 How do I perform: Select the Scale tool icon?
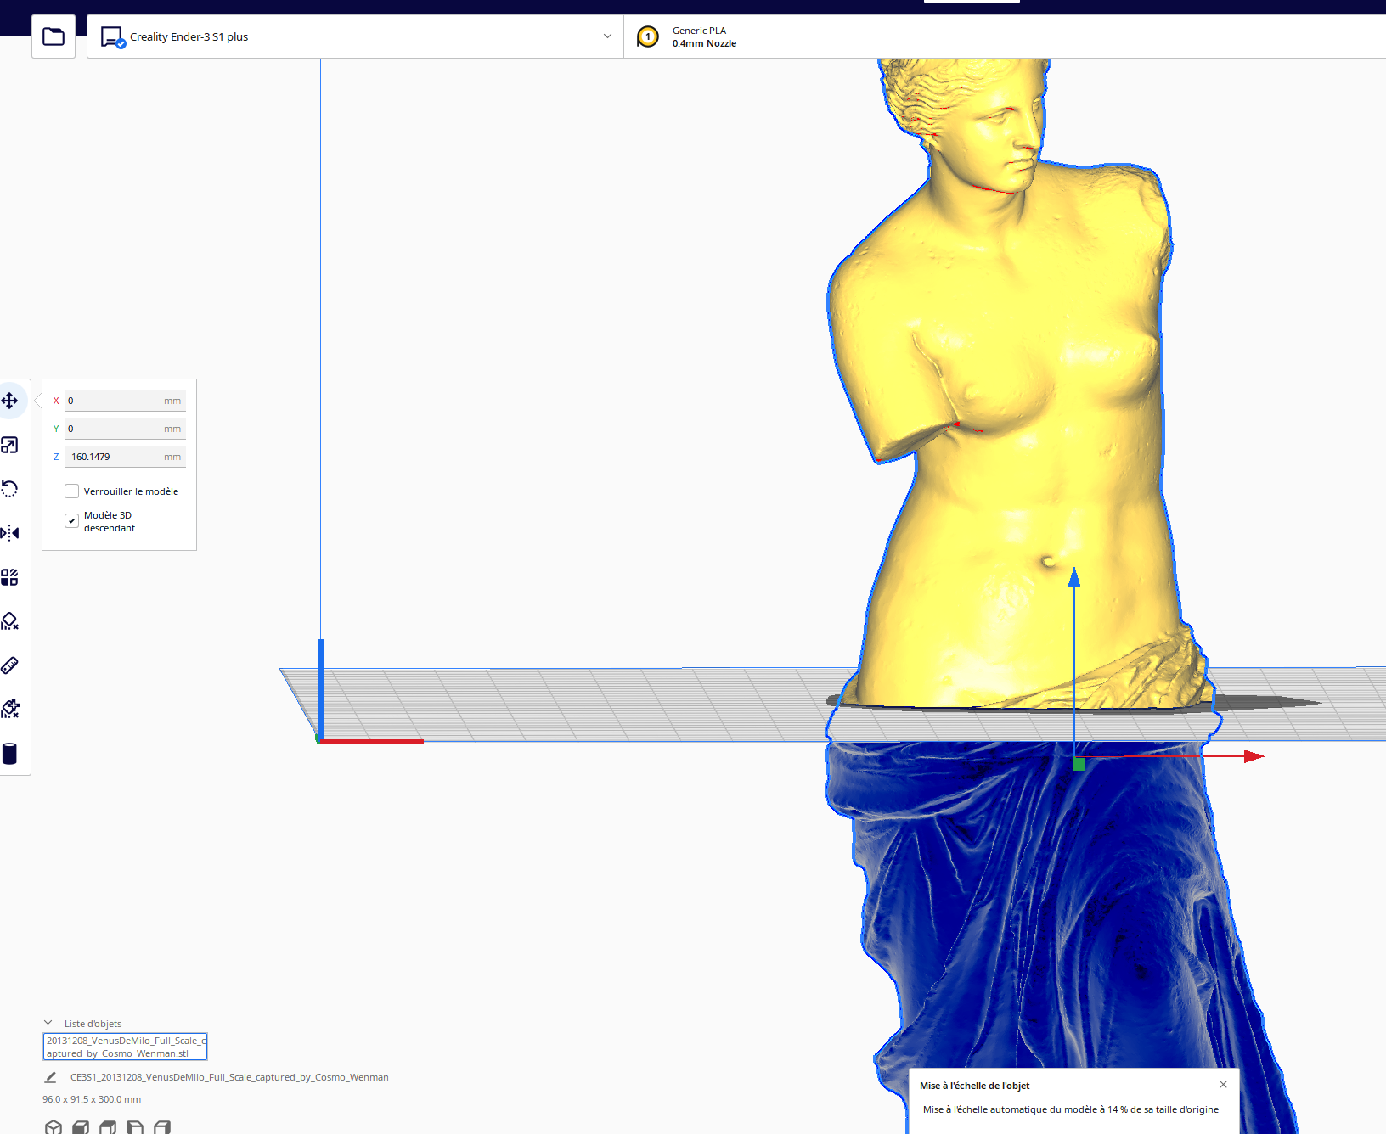[10, 445]
